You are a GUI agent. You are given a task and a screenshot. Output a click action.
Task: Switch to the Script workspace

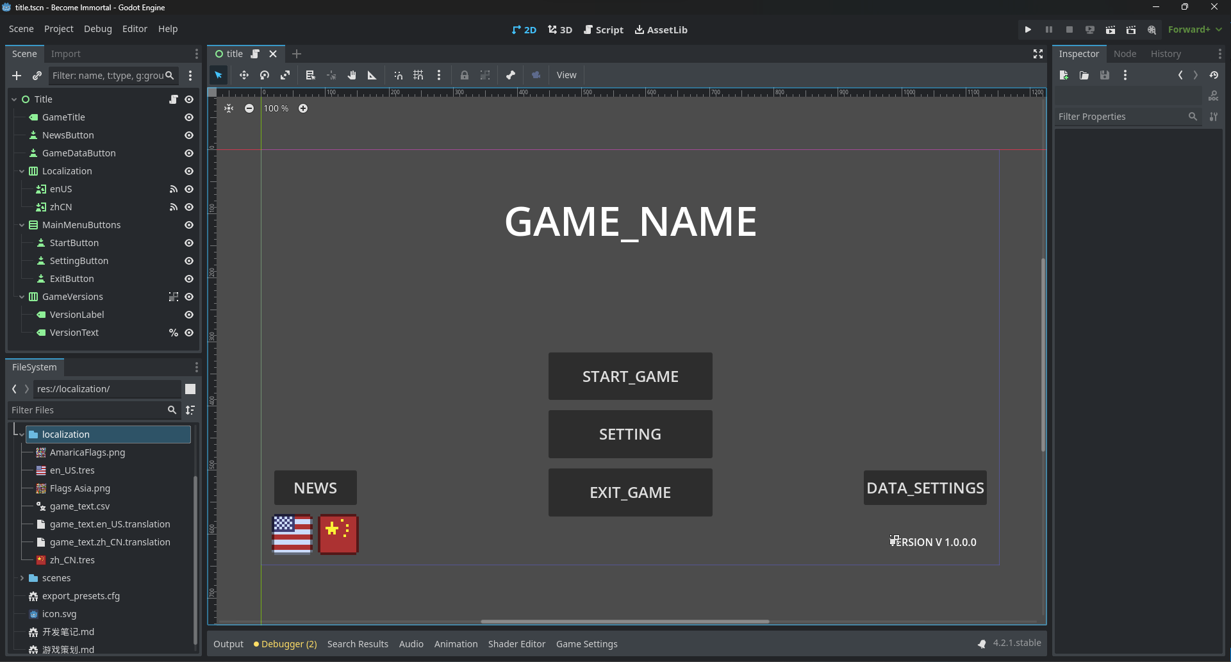click(604, 29)
